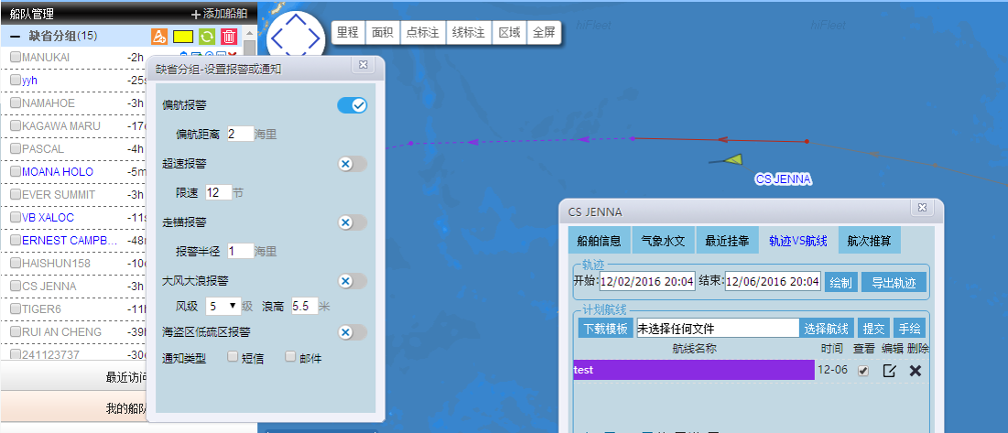This screenshot has height=433, width=1008.
Task: Click the orange group alarm settings icon
Action: tap(159, 37)
